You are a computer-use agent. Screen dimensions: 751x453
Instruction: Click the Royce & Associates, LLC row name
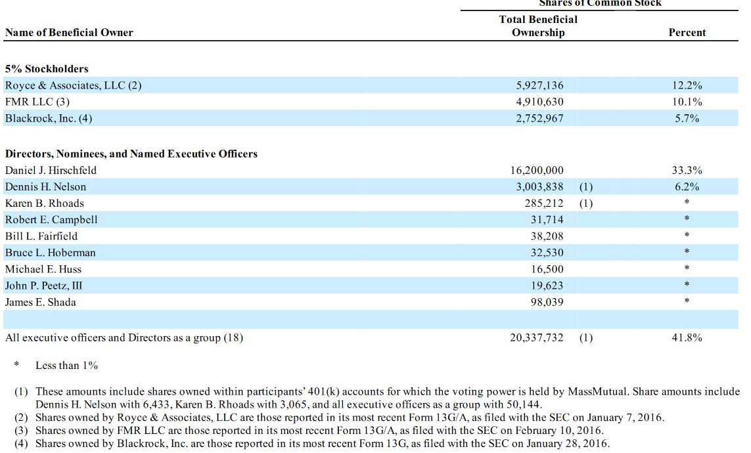pyautogui.click(x=73, y=85)
